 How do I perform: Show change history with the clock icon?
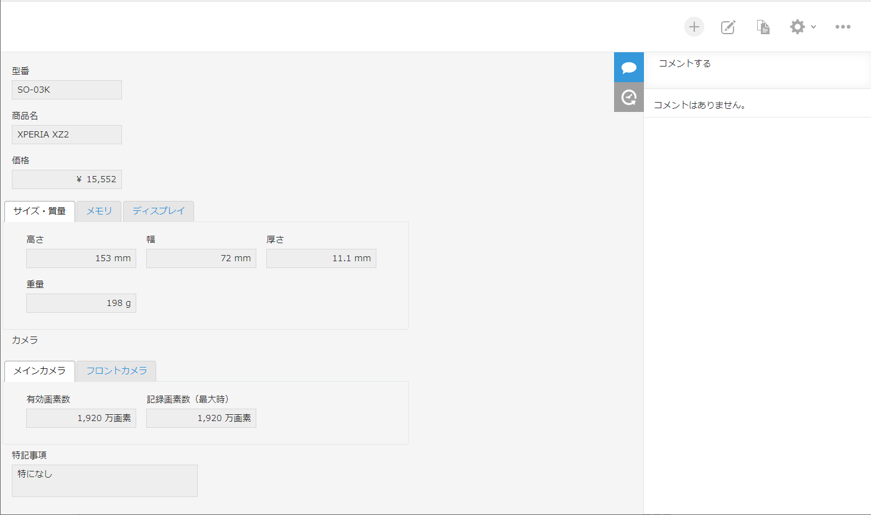click(629, 98)
